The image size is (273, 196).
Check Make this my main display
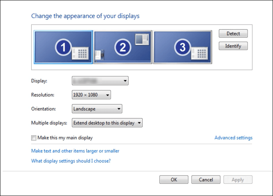[x=33, y=138]
